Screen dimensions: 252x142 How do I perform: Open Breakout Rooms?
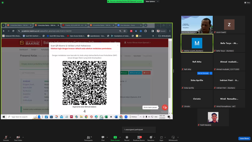(x=139, y=138)
